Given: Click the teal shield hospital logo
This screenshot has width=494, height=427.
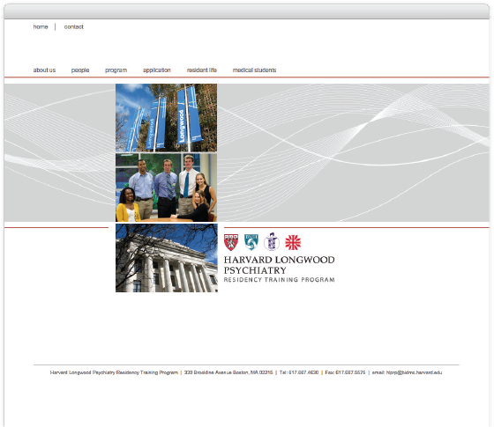Looking at the screenshot, I should pos(251,242).
